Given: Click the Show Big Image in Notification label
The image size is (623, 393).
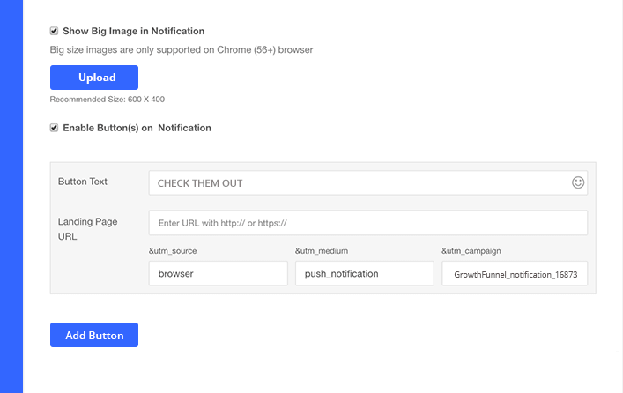Looking at the screenshot, I should [x=133, y=32].
